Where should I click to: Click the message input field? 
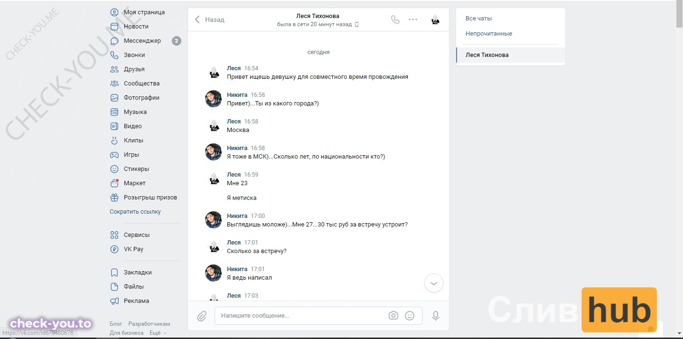[318, 316]
